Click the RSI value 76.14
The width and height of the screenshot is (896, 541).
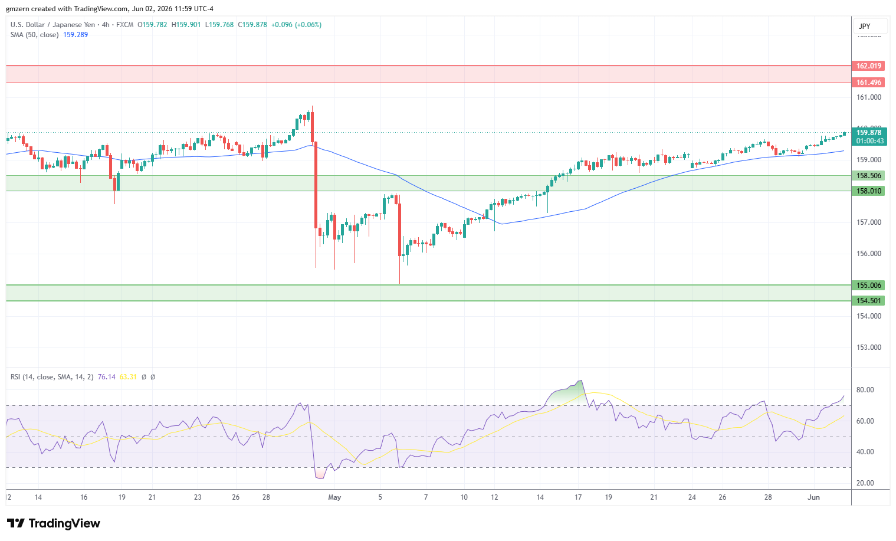(107, 377)
